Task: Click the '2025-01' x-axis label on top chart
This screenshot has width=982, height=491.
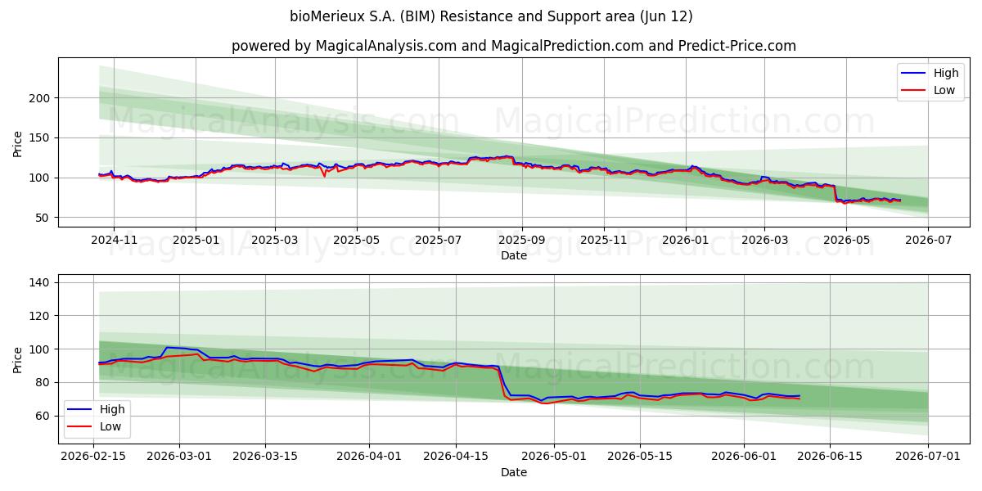Action: point(196,241)
